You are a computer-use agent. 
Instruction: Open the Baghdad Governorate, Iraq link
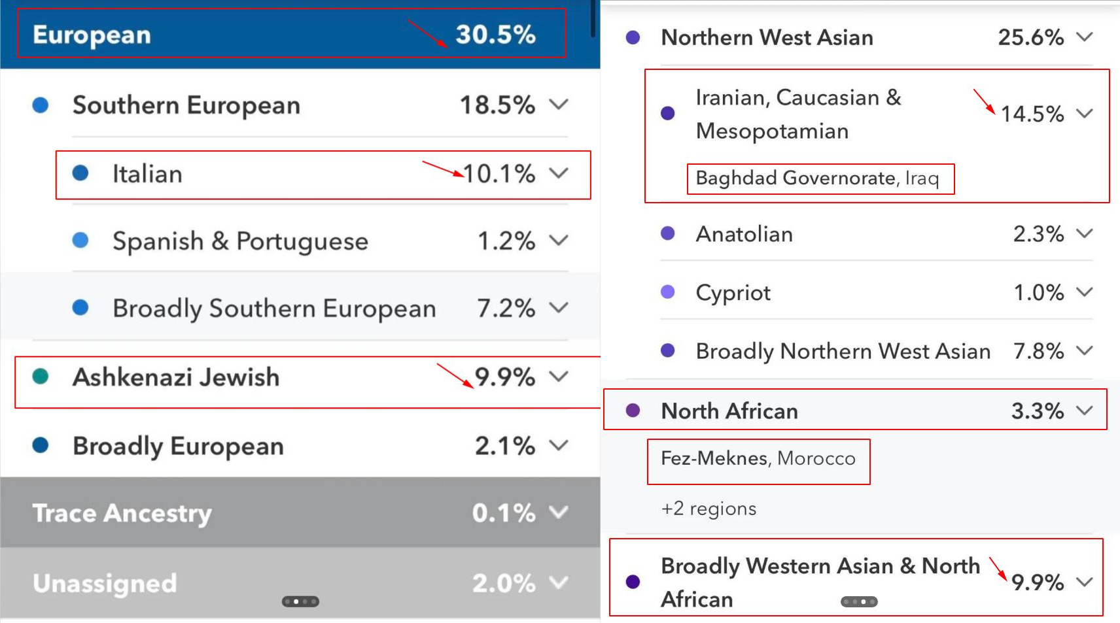(x=816, y=178)
